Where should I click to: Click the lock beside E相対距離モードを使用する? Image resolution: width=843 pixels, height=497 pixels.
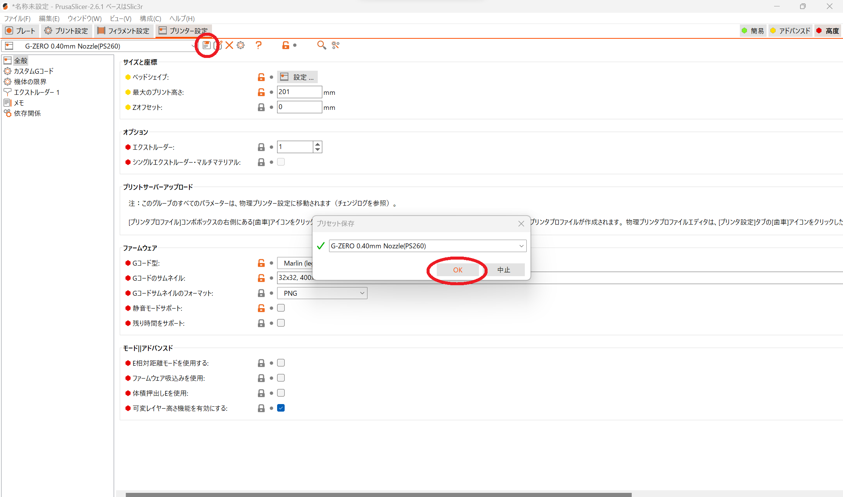[x=261, y=363]
